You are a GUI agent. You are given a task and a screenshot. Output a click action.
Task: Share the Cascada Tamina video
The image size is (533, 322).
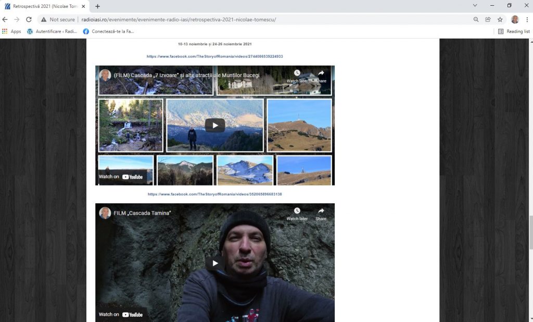(321, 214)
